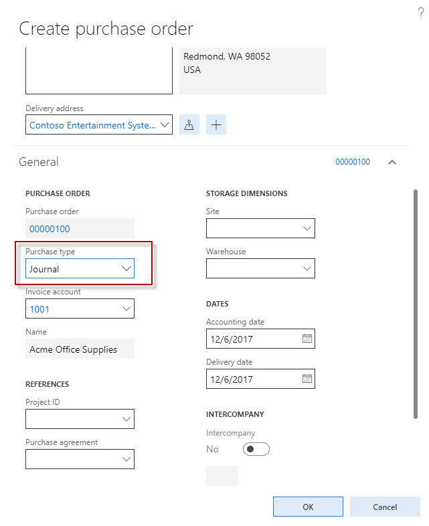Open the Warehouse dropdown list

[307, 269]
